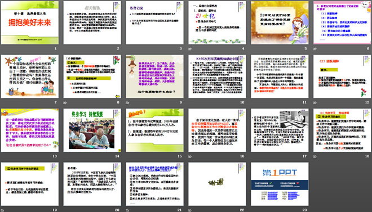Click the animation star icon under slide 18
Screen dimensions: 372x212
[x=315, y=156]
